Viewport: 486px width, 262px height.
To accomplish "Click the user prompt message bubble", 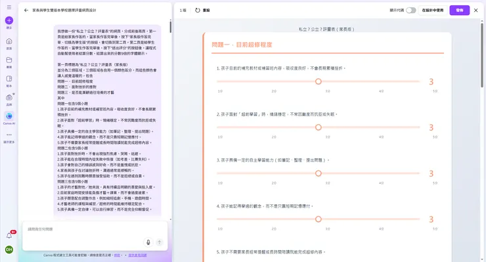I will [107, 120].
